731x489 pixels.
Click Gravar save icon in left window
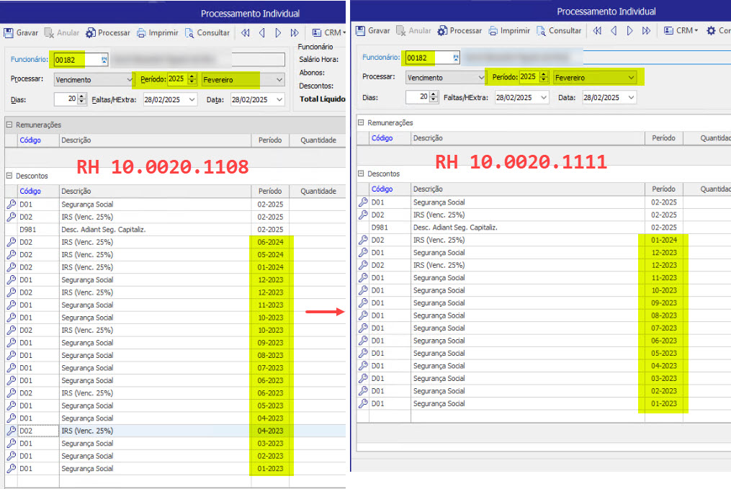pyautogui.click(x=9, y=32)
